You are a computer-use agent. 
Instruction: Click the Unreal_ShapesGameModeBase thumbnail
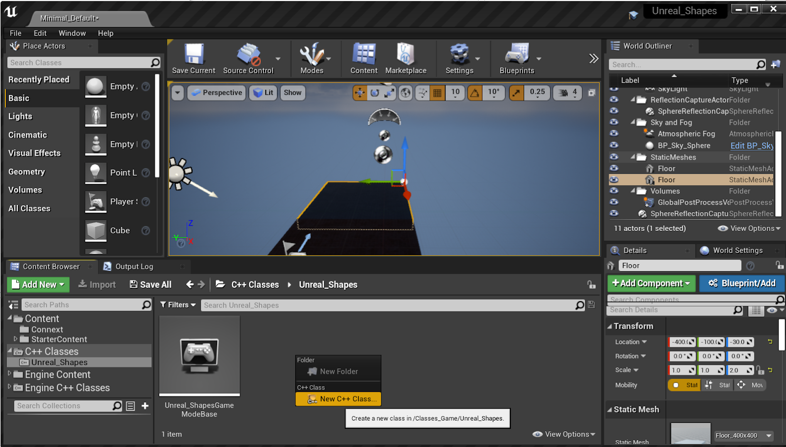pyautogui.click(x=199, y=355)
